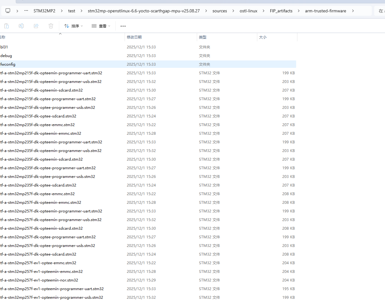The width and height of the screenshot is (385, 308).
Task: Select the debug folder
Action: (x=148, y=56)
